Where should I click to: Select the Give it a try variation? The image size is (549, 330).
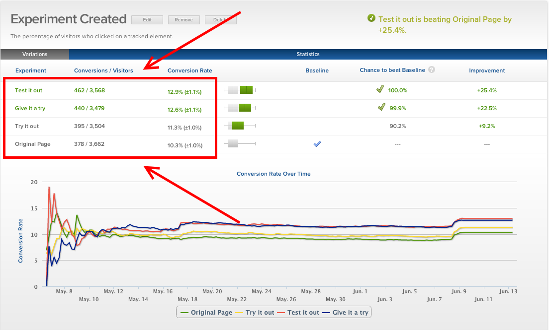pyautogui.click(x=30, y=108)
